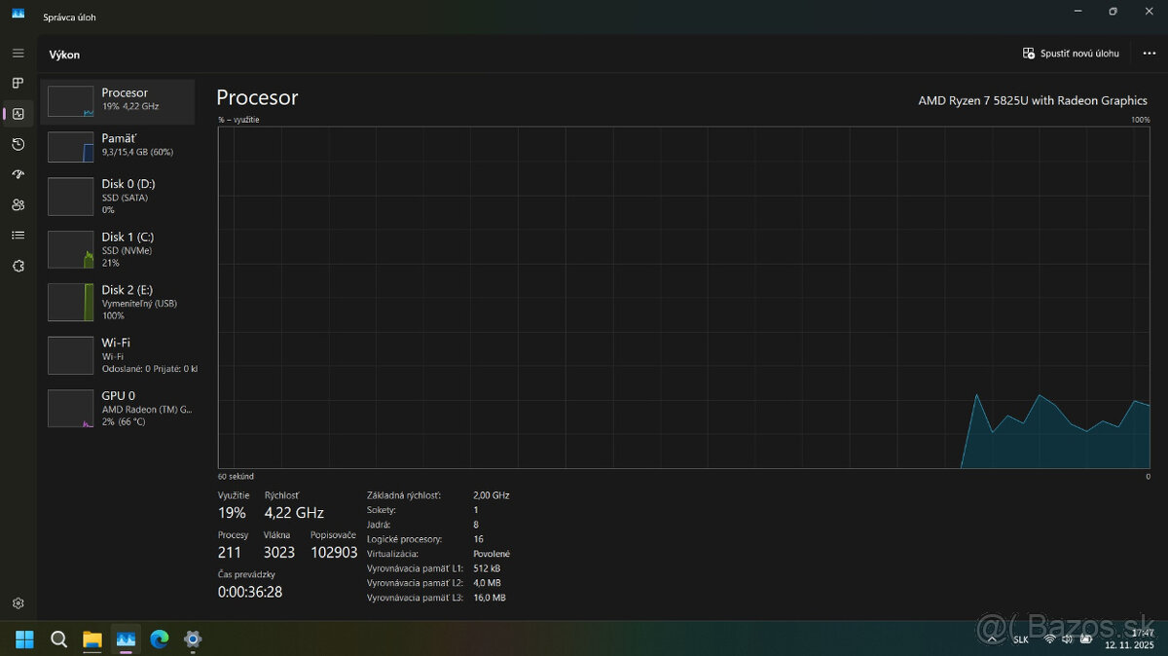Select GPU 0 AMD Radeon item
The height and width of the screenshot is (656, 1168).
pyautogui.click(x=119, y=408)
